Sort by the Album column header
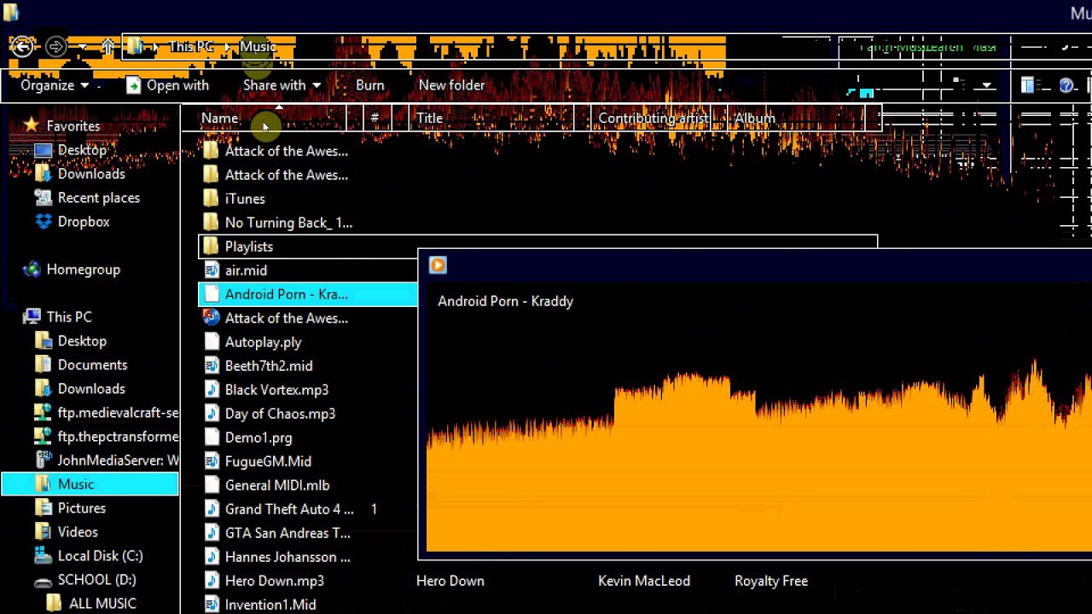Viewport: 1092px width, 614px height. point(754,119)
